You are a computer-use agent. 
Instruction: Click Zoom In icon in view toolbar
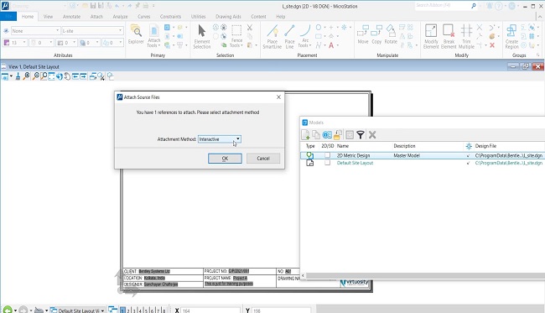pos(27,76)
